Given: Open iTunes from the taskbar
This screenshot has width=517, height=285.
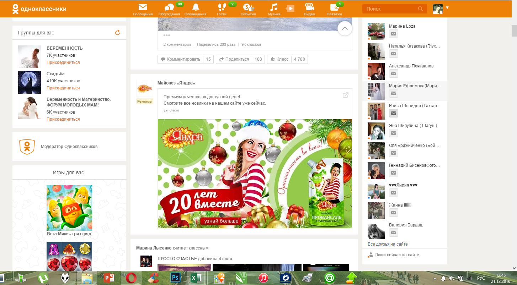Looking at the screenshot, I should (263, 278).
